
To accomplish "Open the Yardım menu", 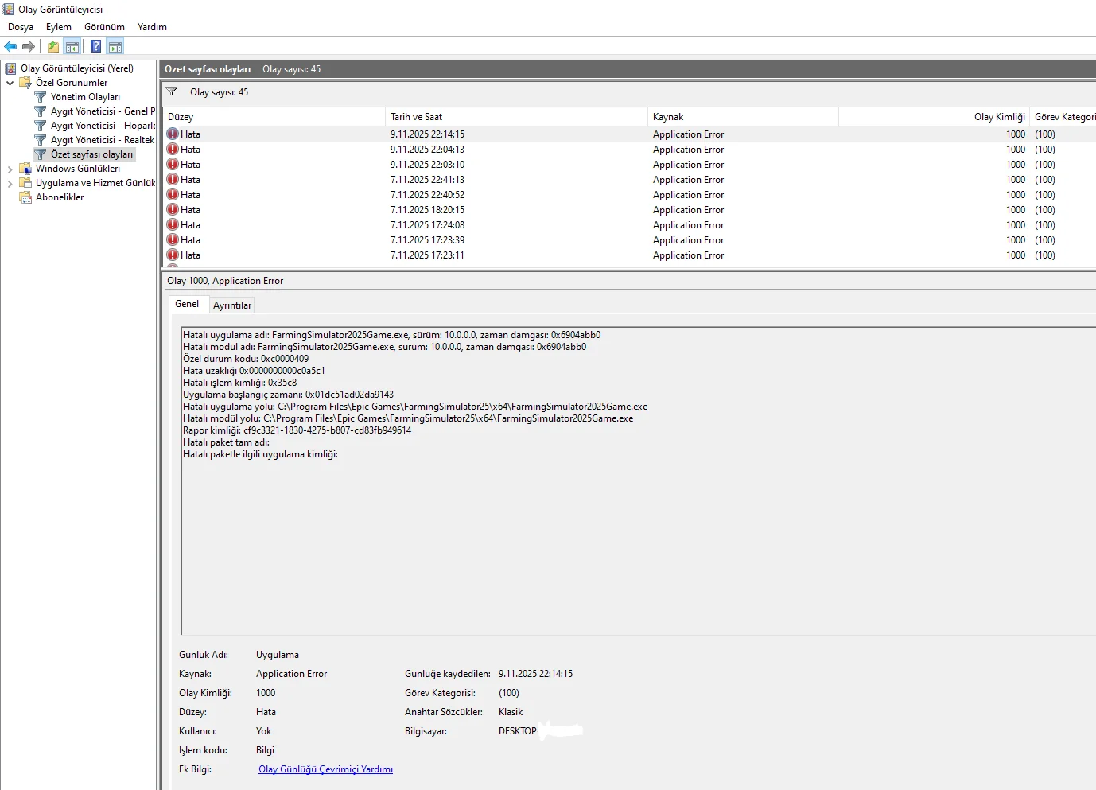I will click(152, 27).
